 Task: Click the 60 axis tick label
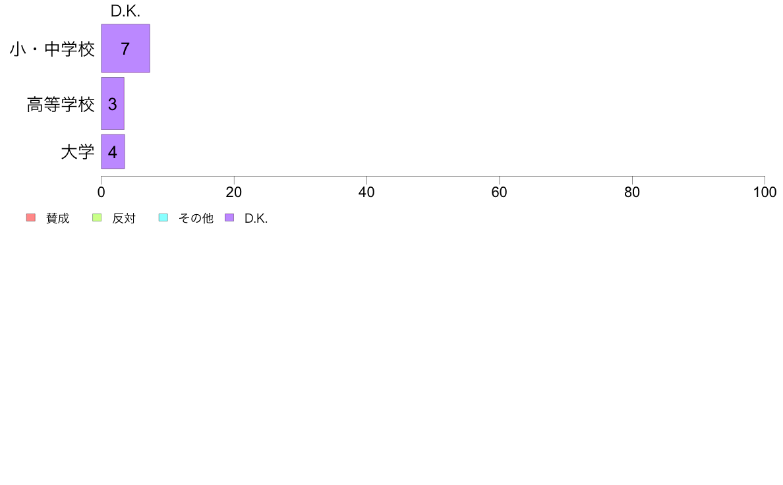click(x=500, y=192)
